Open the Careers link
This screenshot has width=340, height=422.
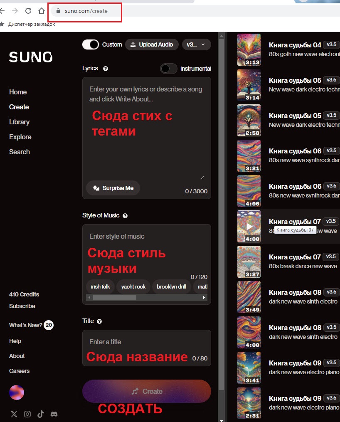tap(19, 371)
